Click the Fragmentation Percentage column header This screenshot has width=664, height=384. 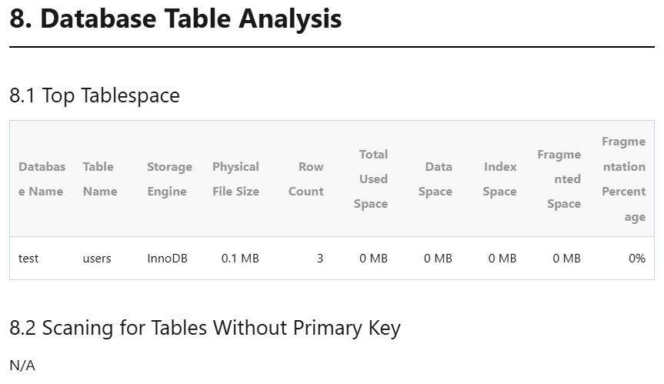(x=624, y=179)
